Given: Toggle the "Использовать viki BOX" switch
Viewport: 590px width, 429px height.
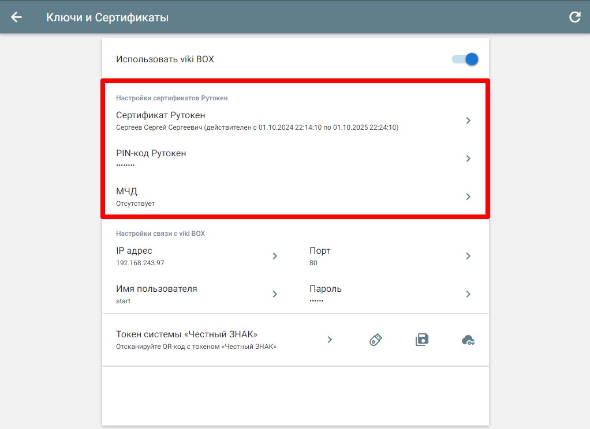Looking at the screenshot, I should [466, 59].
